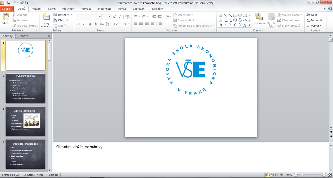Image resolution: width=333 pixels, height=178 pixels.
Task: Toggle underline formatting
Action: [90, 24]
